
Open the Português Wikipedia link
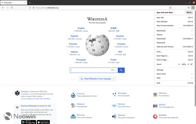(x=81, y=60)
